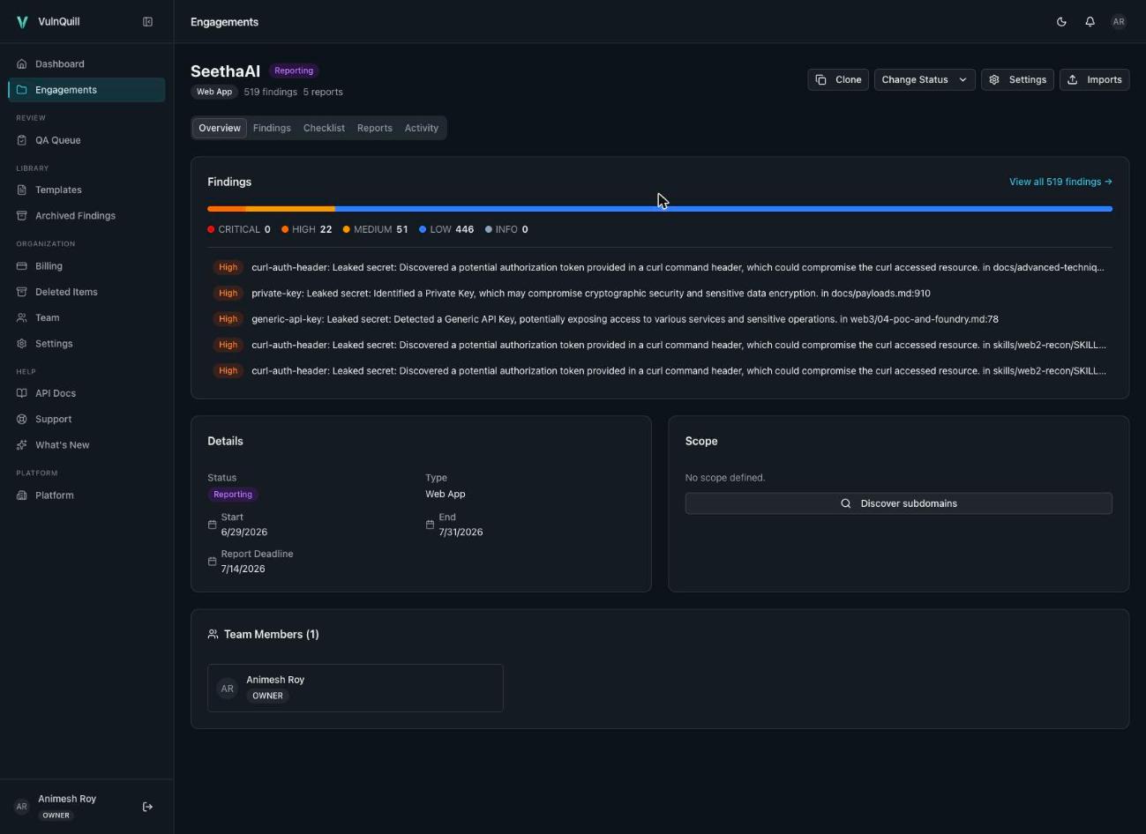This screenshot has width=1146, height=834.
Task: Click the API Docs book icon
Action: pos(22,393)
